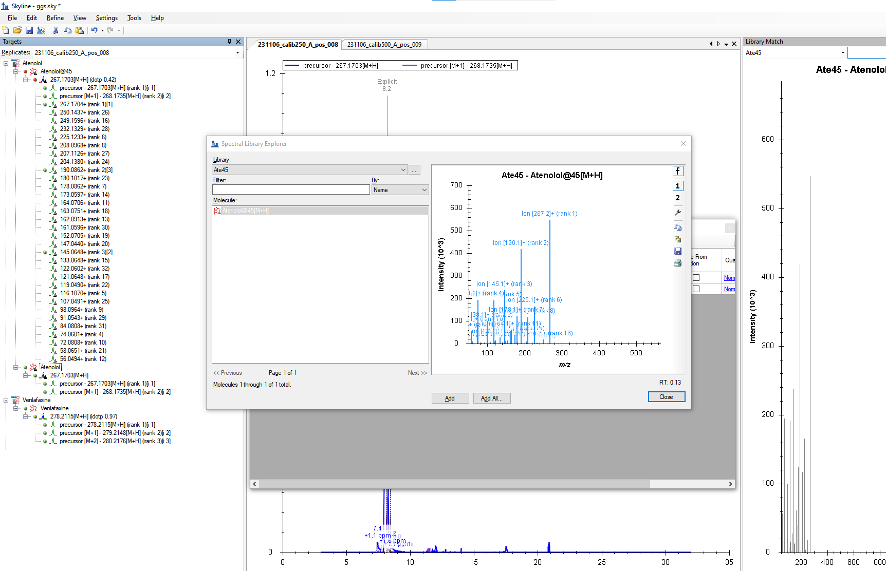Copy the spectrum graph data

(677, 227)
